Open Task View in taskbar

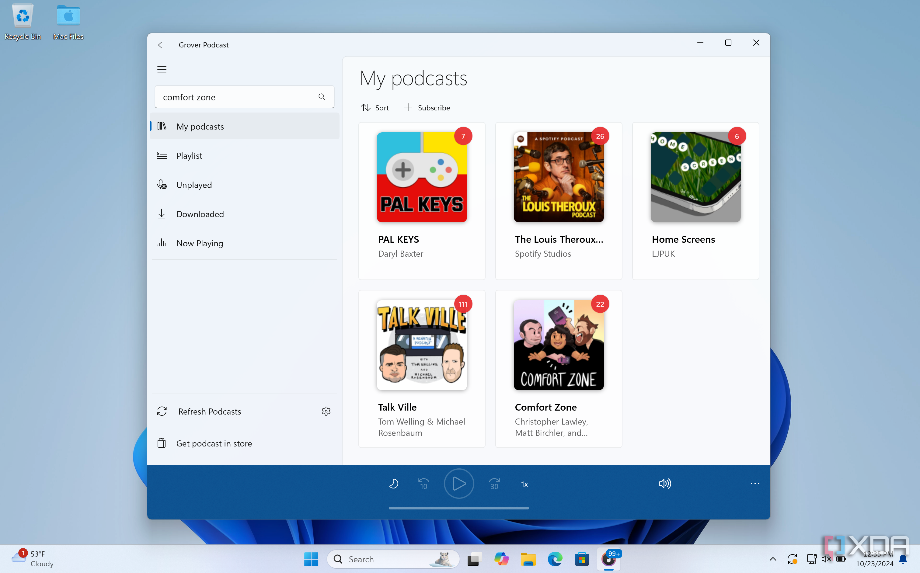pos(474,559)
